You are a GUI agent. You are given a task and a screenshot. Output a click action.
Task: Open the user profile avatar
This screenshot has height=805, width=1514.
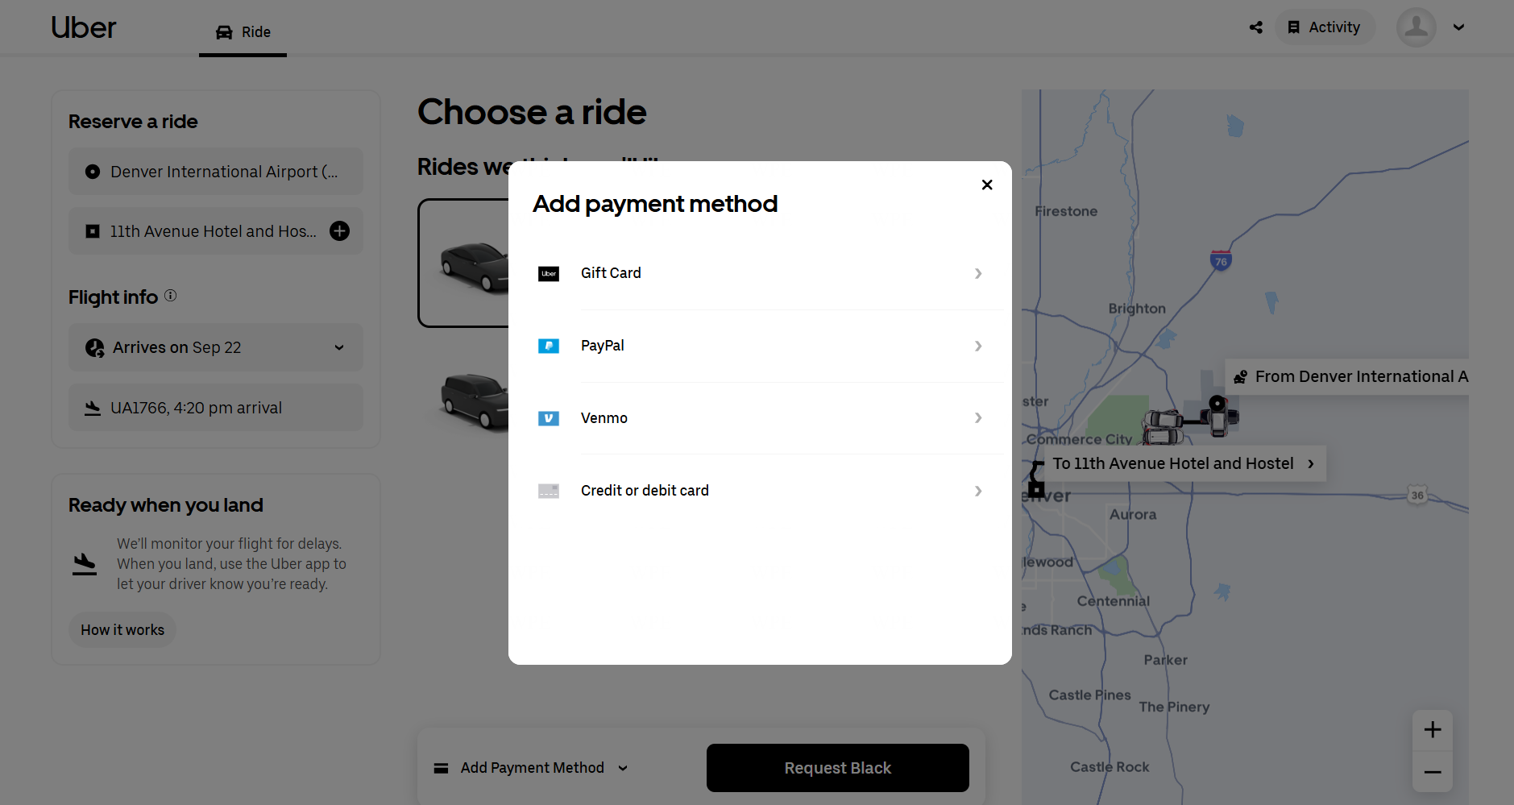(x=1417, y=27)
